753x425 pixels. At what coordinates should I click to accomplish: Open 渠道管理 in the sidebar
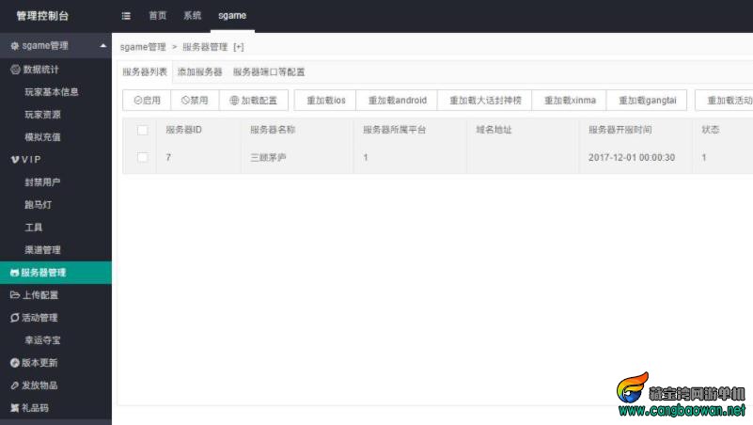(x=42, y=250)
